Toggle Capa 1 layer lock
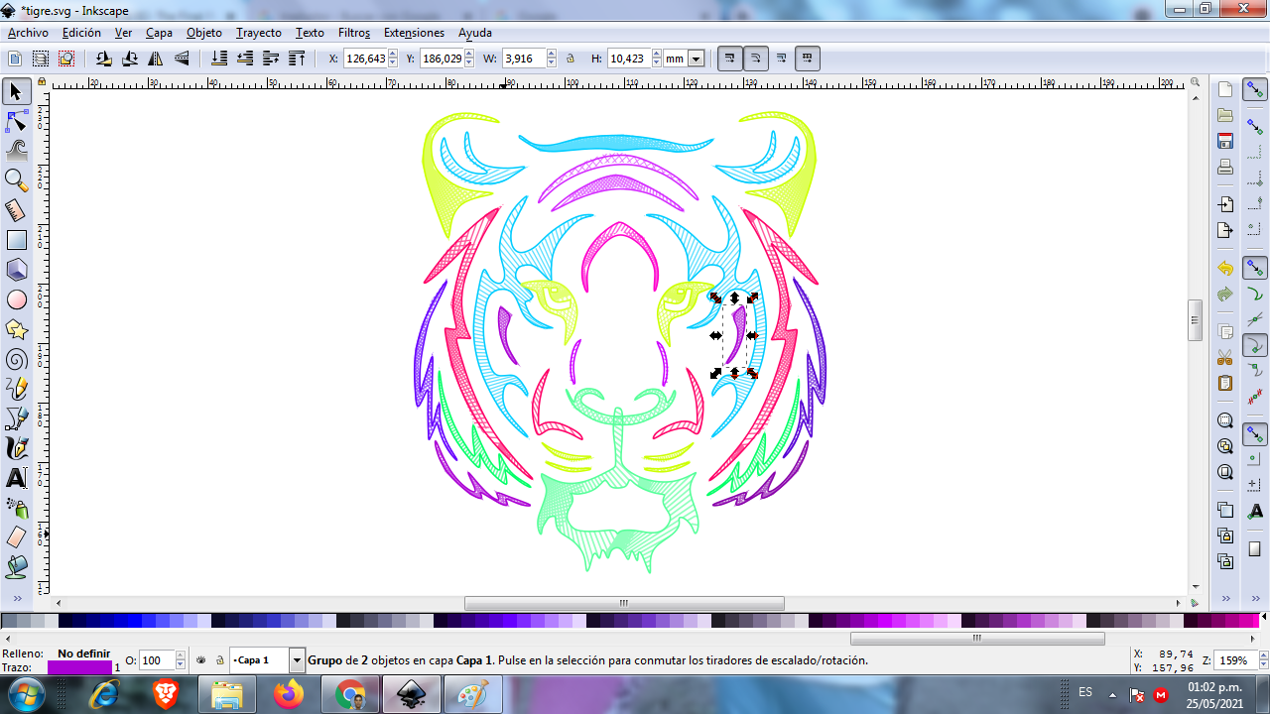Screen dimensions: 1270x714 (x=219, y=660)
